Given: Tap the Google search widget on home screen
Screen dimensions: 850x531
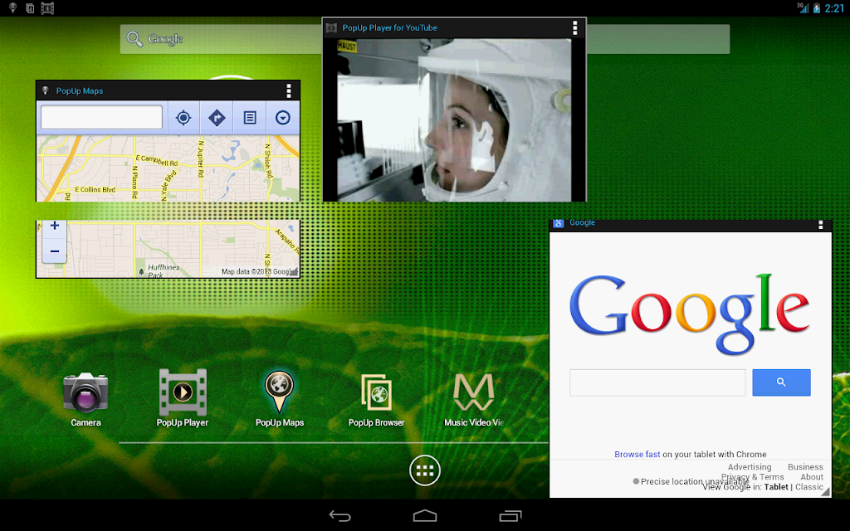Looking at the screenshot, I should pyautogui.click(x=221, y=39).
